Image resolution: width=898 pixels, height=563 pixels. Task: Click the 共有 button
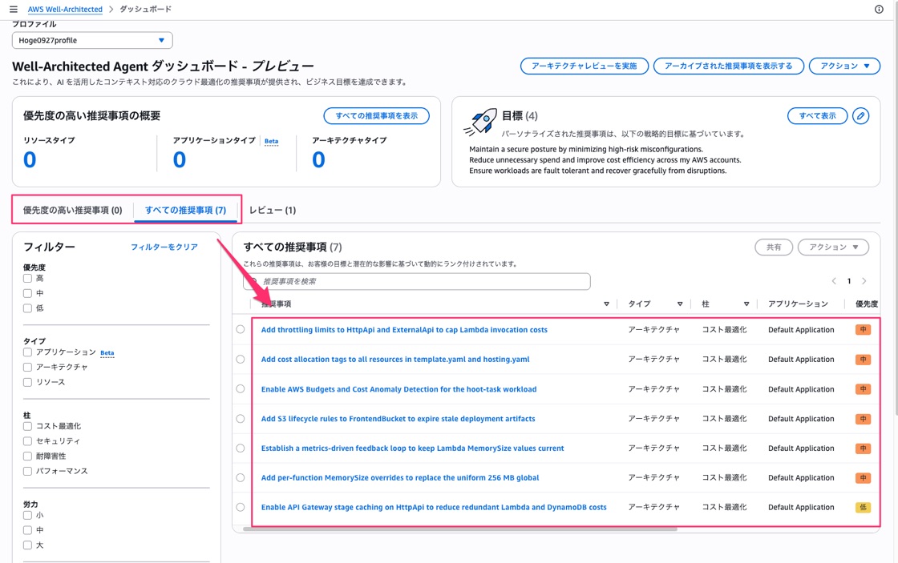pos(774,247)
